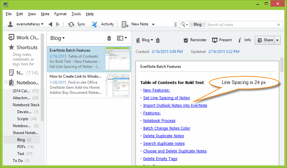Click the Shortcuts star icon
This screenshot has height=168, width=287.
tap(11, 47)
